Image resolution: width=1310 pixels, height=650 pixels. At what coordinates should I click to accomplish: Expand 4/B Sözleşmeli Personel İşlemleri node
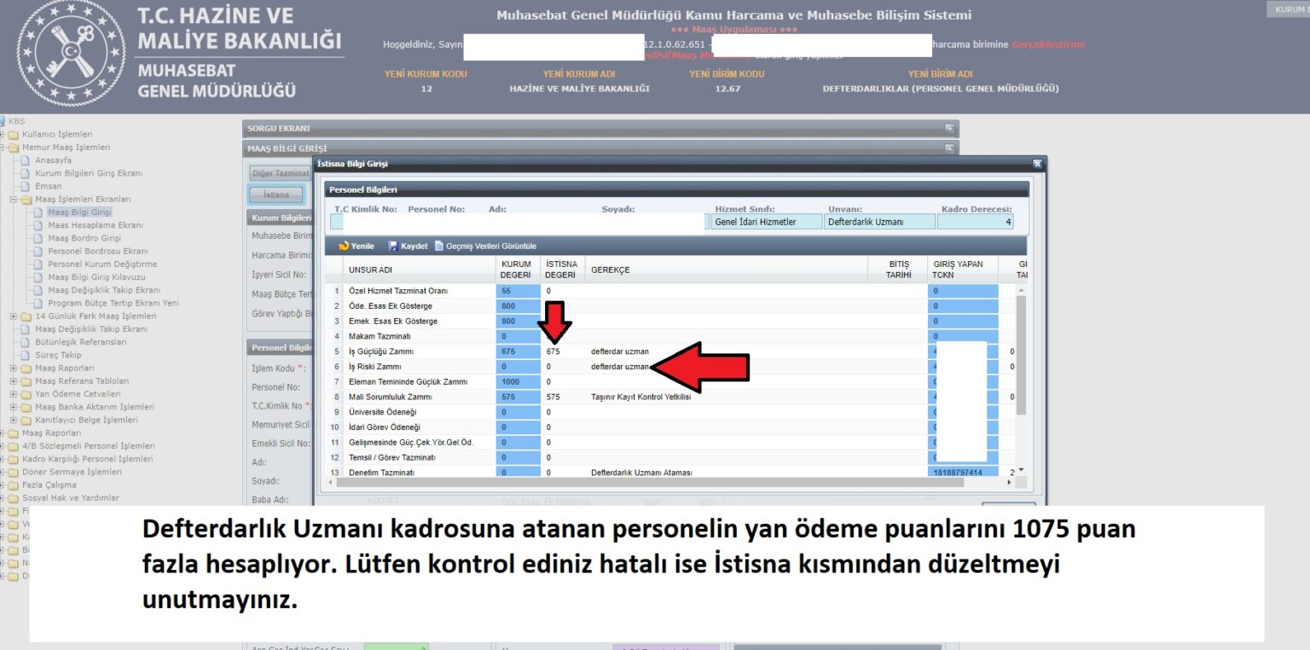(3, 445)
